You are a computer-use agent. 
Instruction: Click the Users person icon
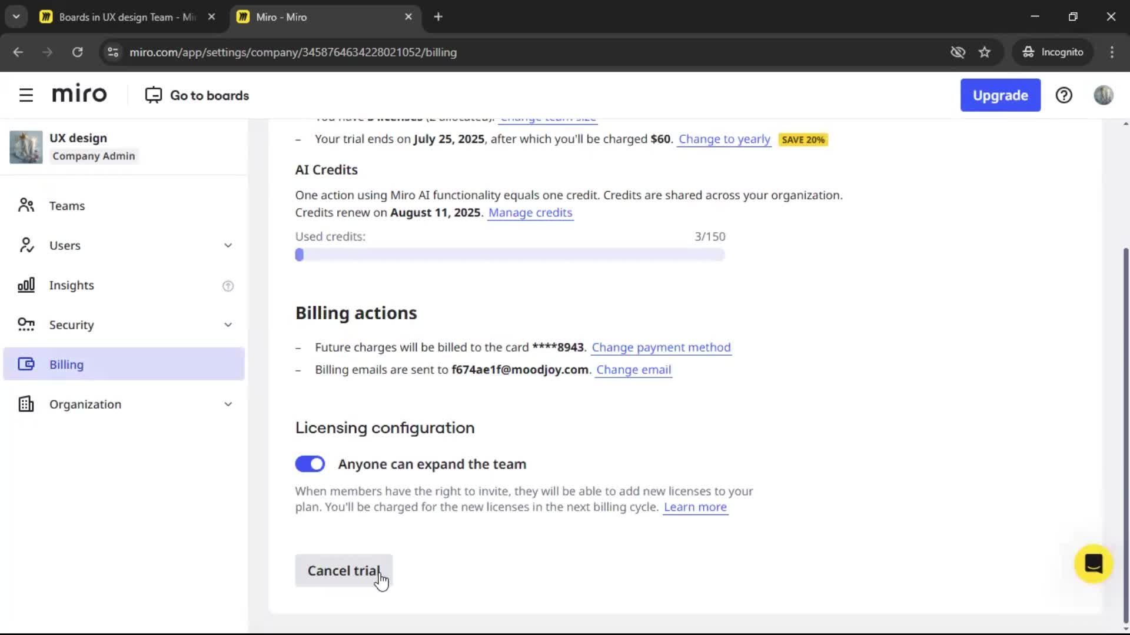tap(26, 245)
